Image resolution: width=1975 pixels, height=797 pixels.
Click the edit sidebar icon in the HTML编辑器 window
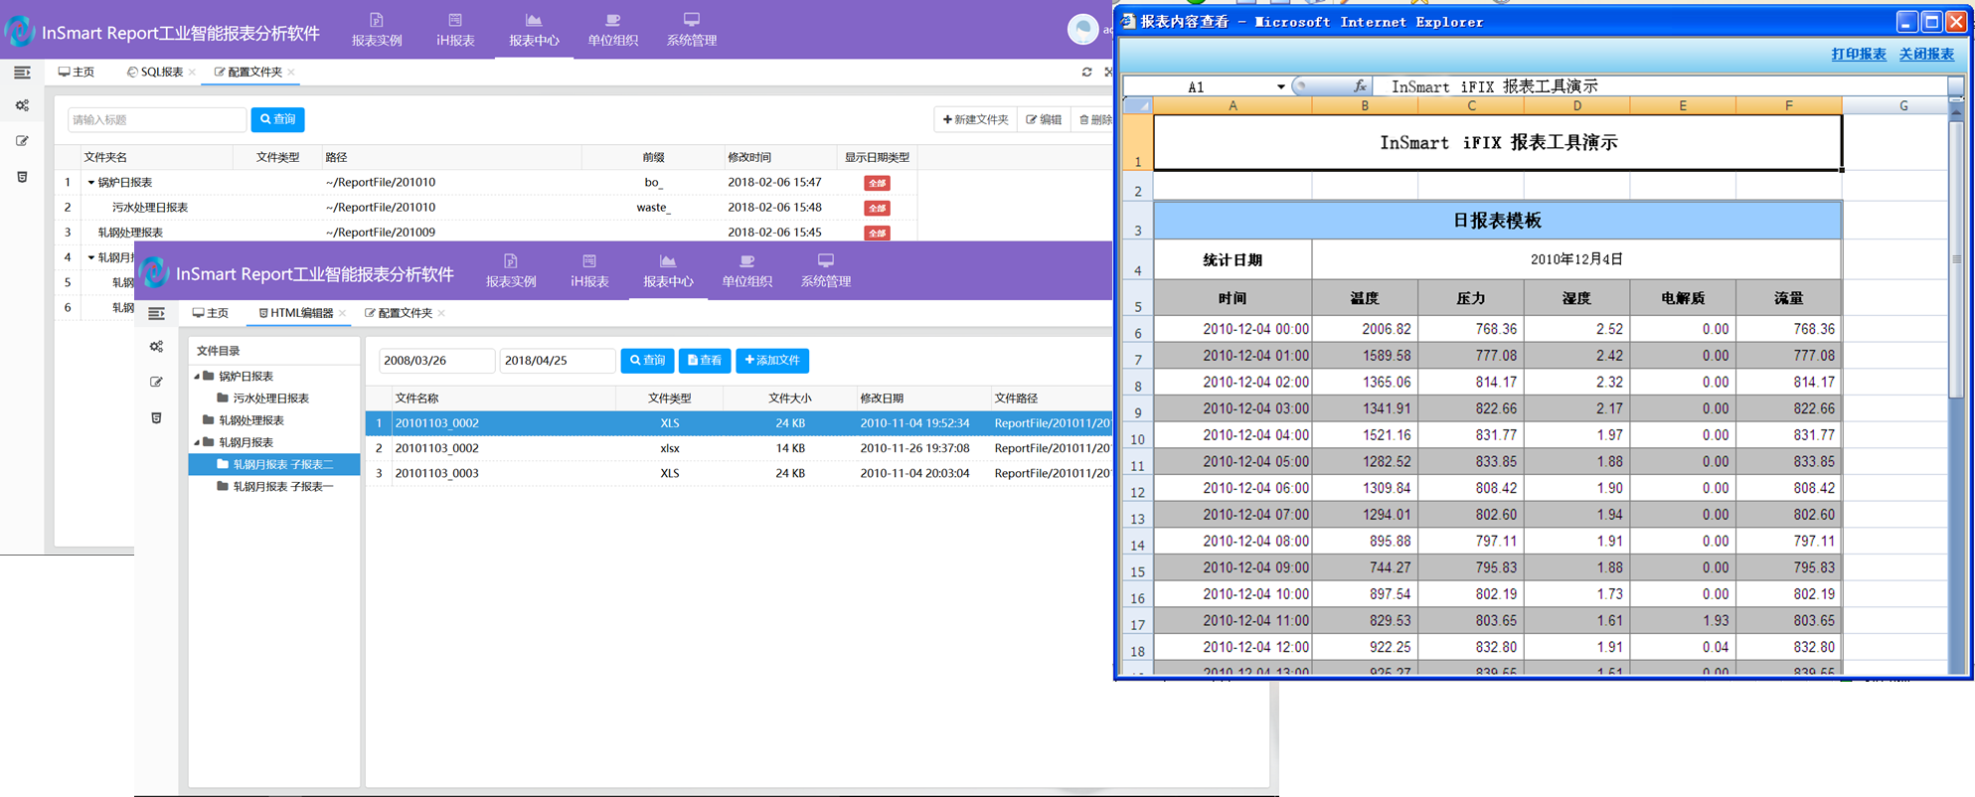click(156, 382)
